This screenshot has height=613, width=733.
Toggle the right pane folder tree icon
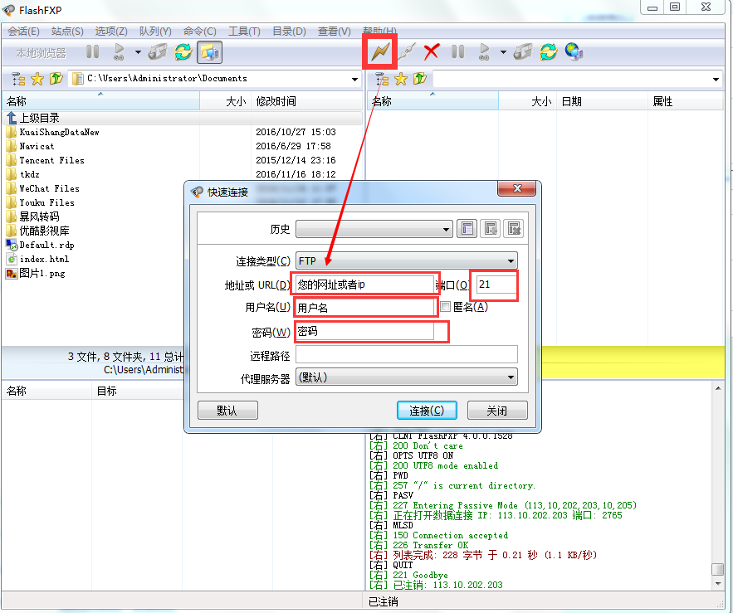click(382, 79)
